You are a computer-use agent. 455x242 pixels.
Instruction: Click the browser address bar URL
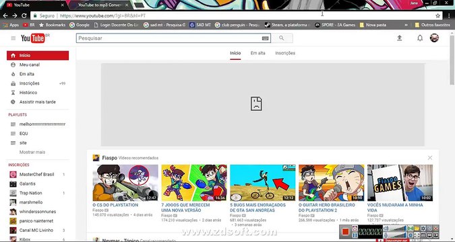(x=102, y=15)
